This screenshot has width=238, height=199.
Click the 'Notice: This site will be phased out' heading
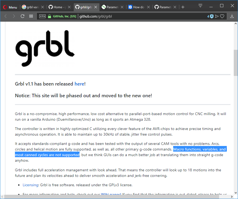(83, 96)
